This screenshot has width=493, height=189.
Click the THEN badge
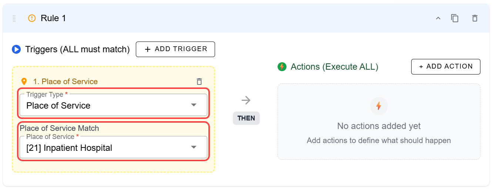(246, 118)
